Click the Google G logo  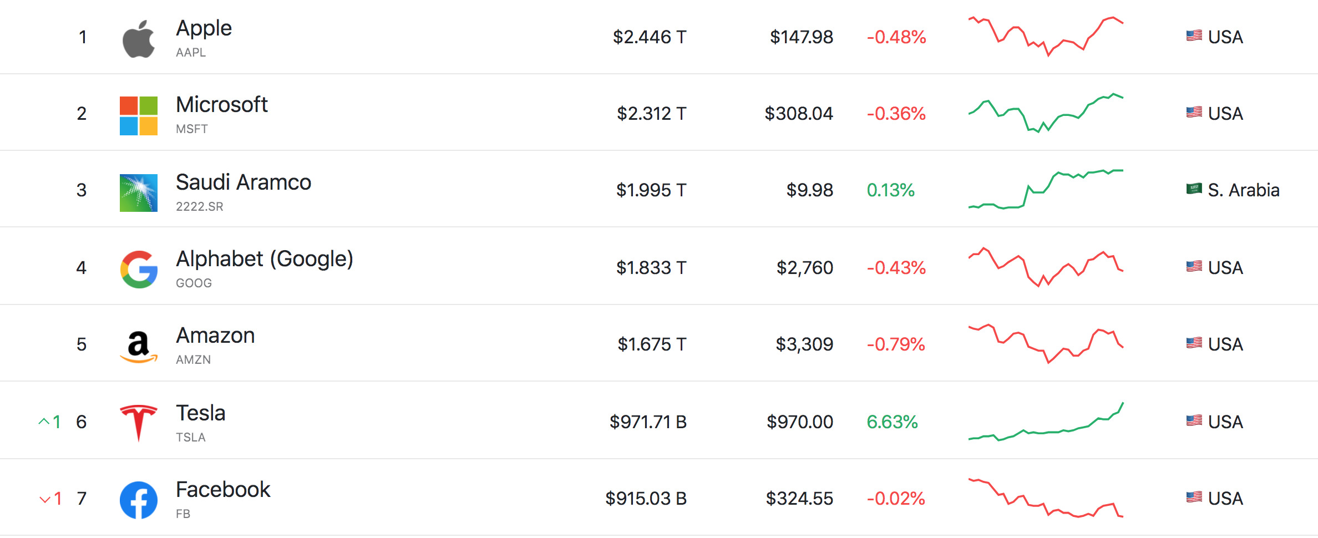pos(139,269)
